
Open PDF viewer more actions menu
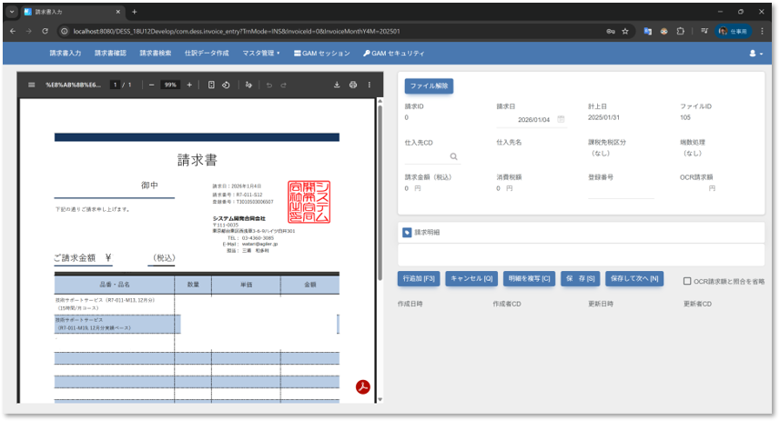[369, 85]
